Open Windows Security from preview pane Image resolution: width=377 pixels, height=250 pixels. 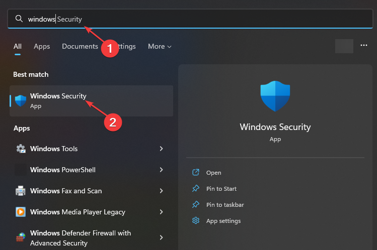(x=213, y=173)
